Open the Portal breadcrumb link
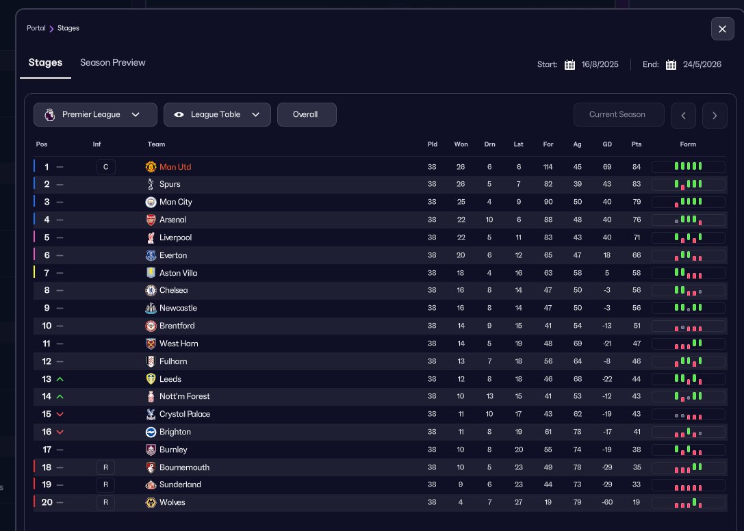Viewport: 744px width, 531px height. coord(36,28)
